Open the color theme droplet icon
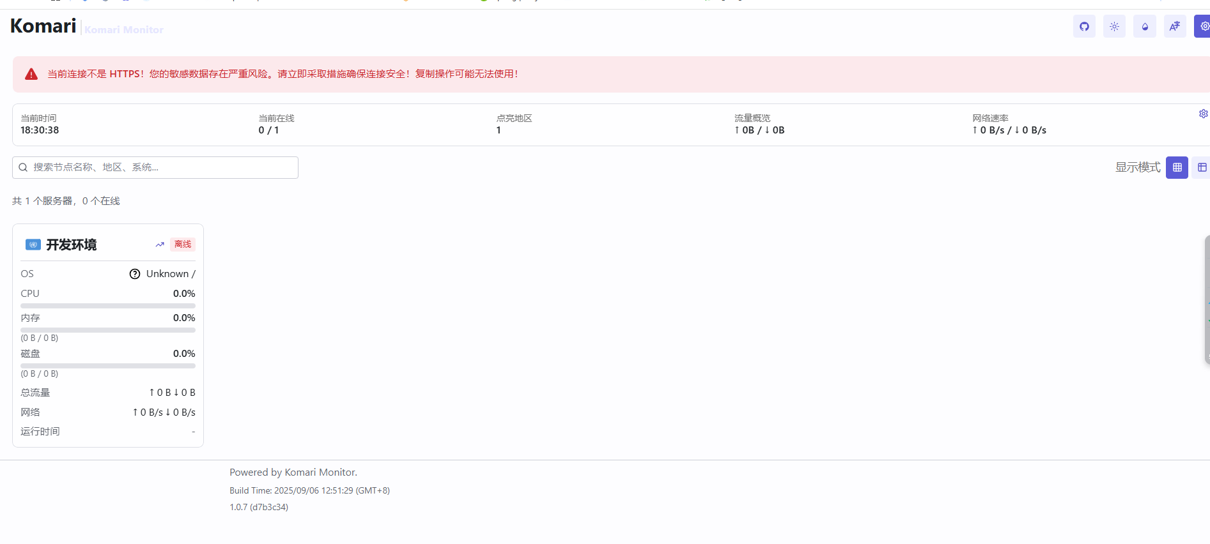Viewport: 1210px width, 544px height. click(1145, 26)
